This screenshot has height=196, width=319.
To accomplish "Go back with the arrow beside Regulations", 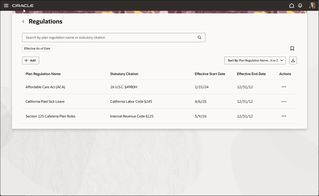I will 23,21.
